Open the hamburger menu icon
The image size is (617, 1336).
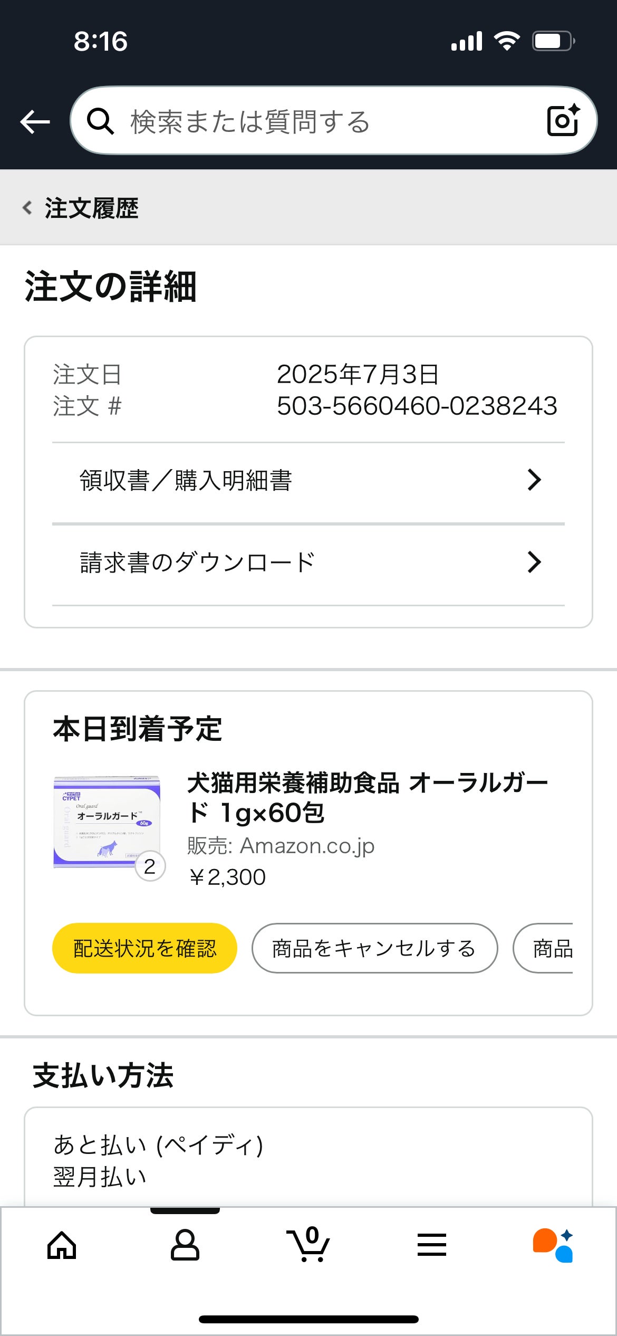click(432, 1245)
